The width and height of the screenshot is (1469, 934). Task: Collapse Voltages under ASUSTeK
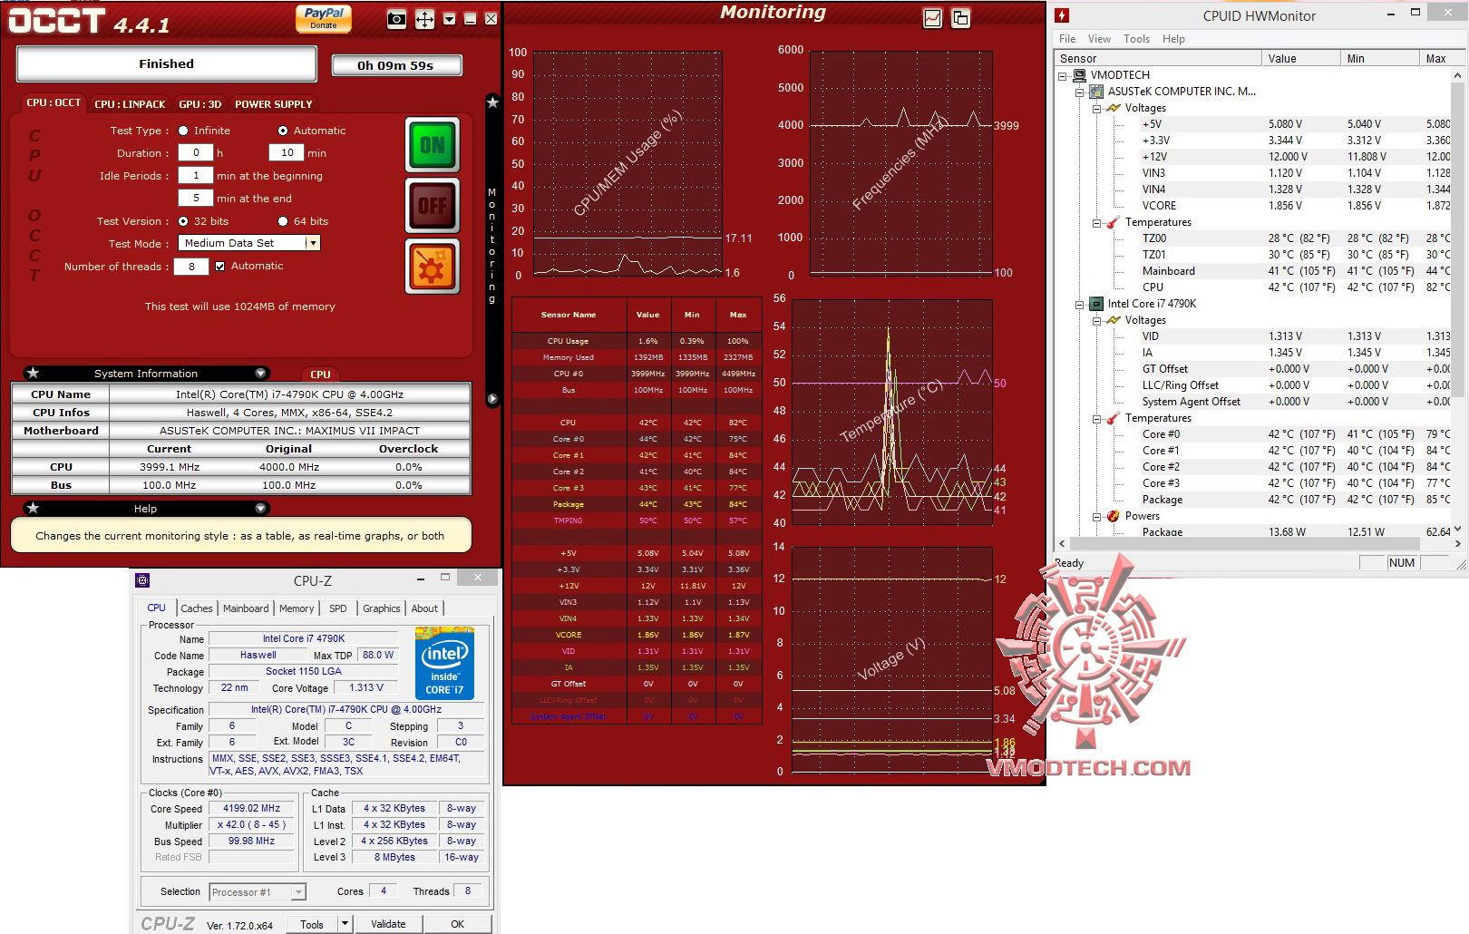1095,109
